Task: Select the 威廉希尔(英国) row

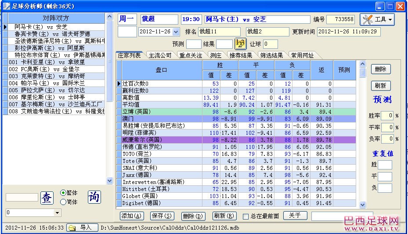Action: point(238,140)
